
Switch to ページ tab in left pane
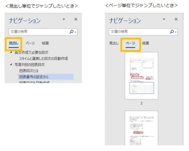(30, 43)
